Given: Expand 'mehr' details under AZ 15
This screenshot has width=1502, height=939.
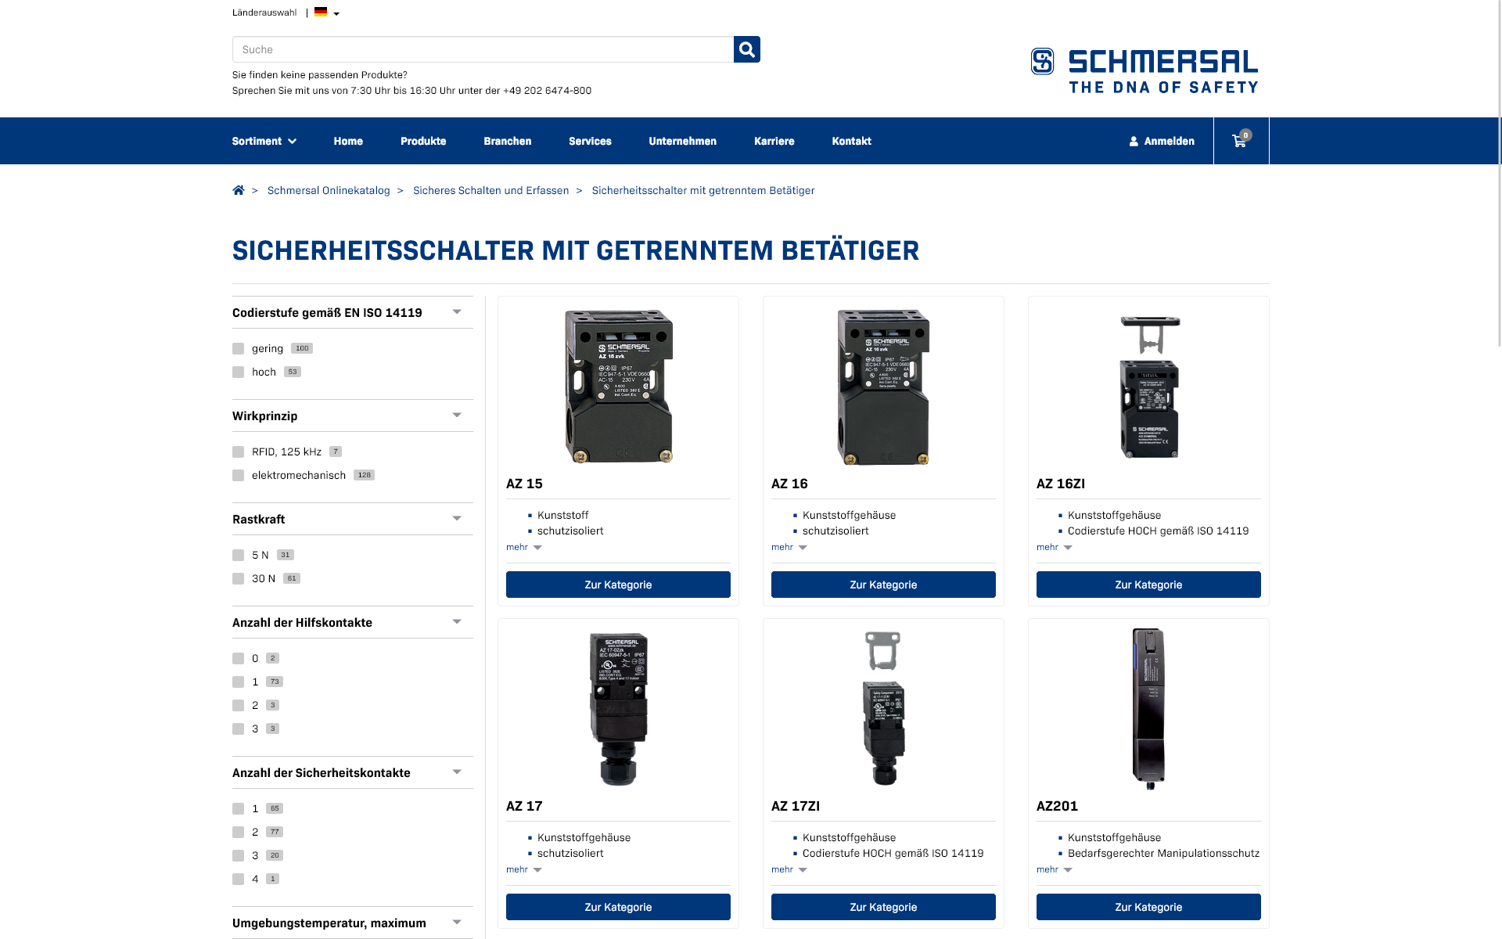Looking at the screenshot, I should click(x=524, y=547).
